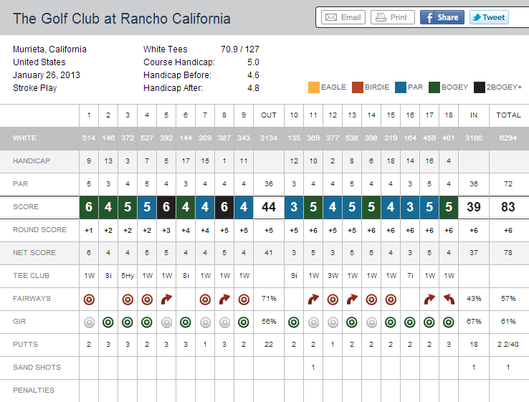Tweet this scorecard

click(x=489, y=17)
